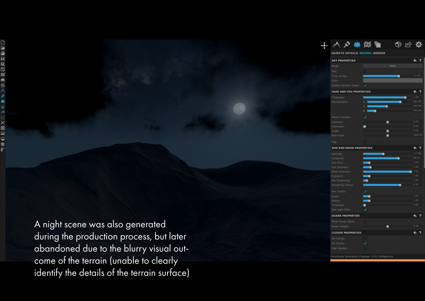Click the map icon in top toolbar

(367, 44)
